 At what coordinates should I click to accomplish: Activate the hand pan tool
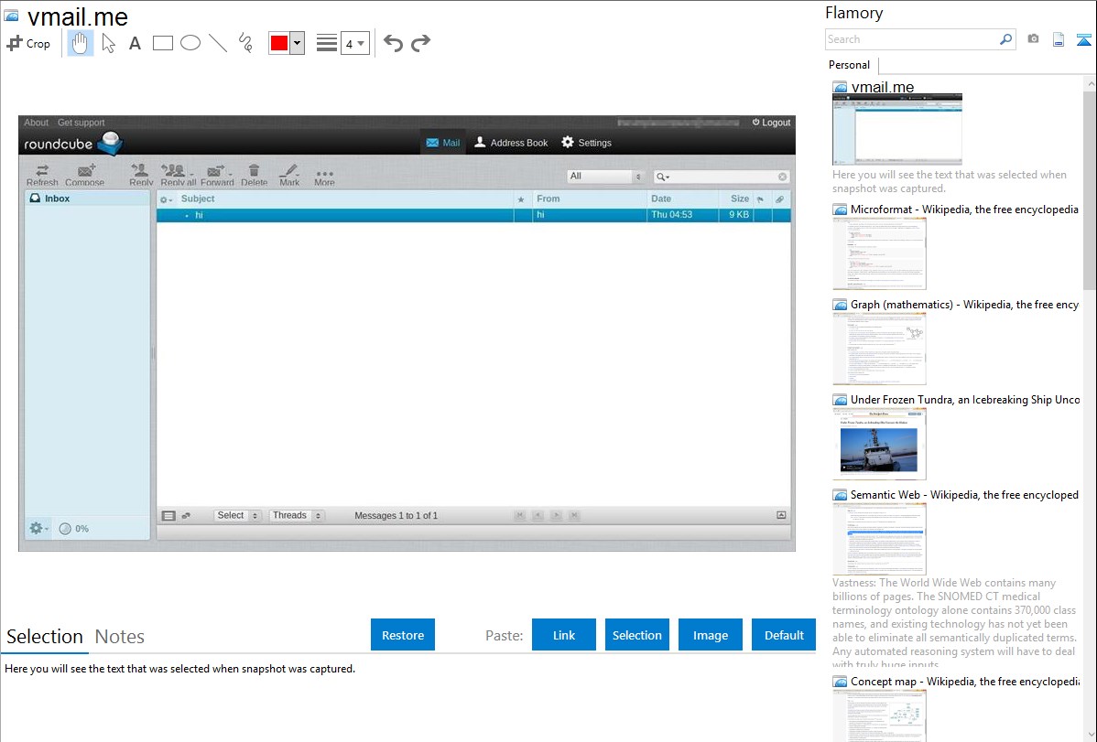pyautogui.click(x=80, y=43)
